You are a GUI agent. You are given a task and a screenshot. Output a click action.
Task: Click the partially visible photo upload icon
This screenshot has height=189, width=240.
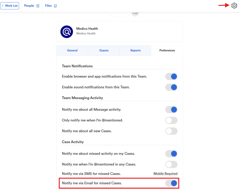135,13
